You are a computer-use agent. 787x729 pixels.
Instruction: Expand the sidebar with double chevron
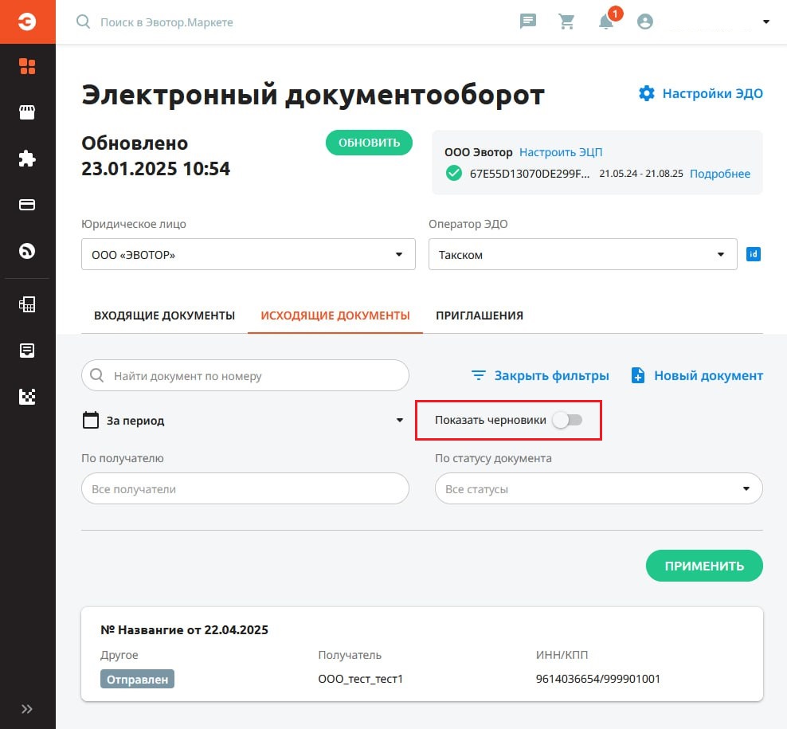[x=27, y=709]
